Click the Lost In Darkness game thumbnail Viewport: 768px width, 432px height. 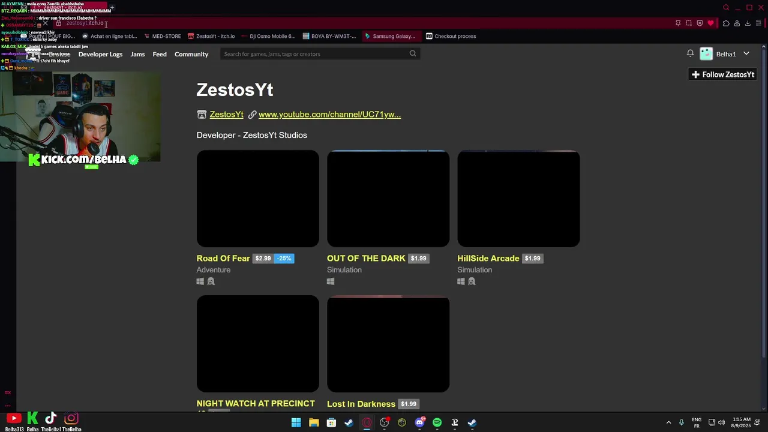coord(388,344)
